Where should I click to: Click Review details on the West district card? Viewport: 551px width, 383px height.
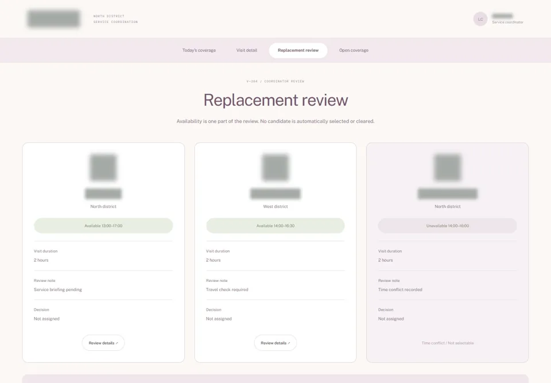point(275,343)
